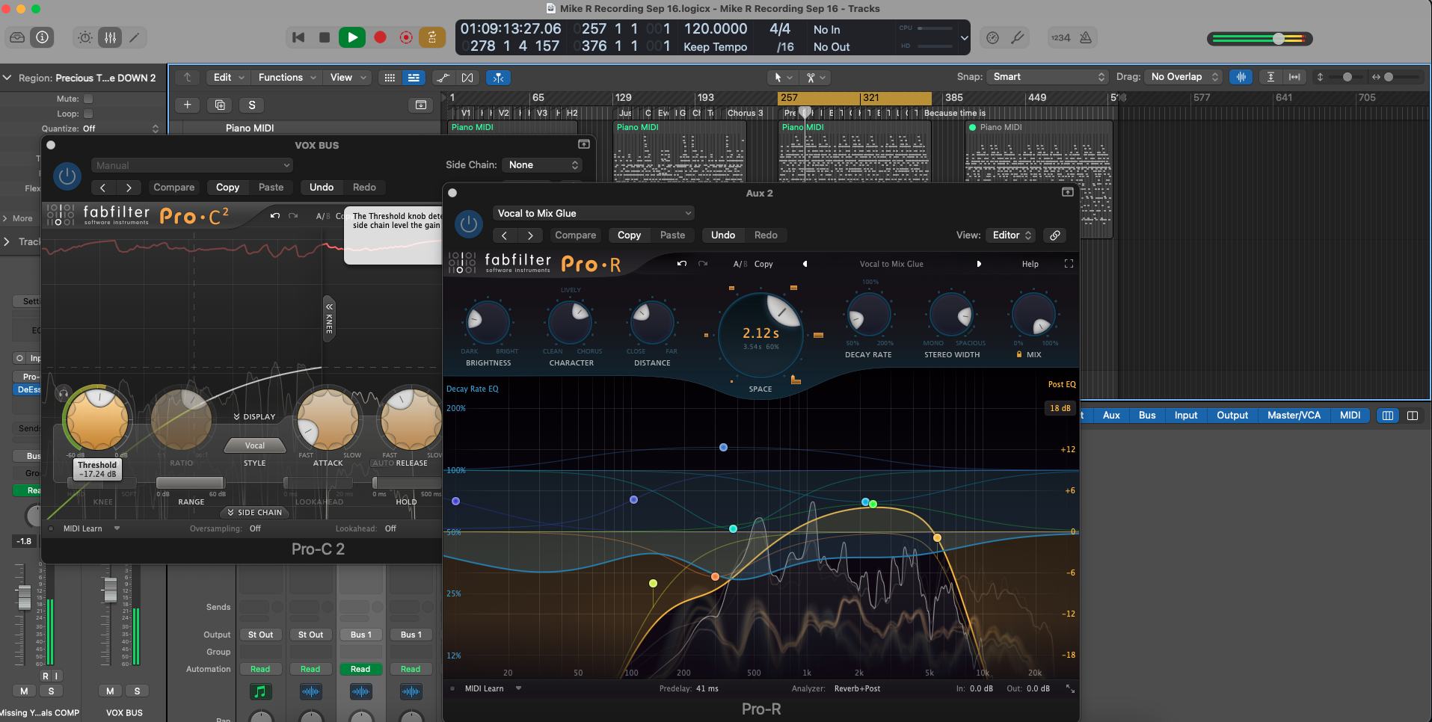Image resolution: width=1432 pixels, height=722 pixels.
Task: Click Paste in the Aux 2 plugin window
Action: 672,235
